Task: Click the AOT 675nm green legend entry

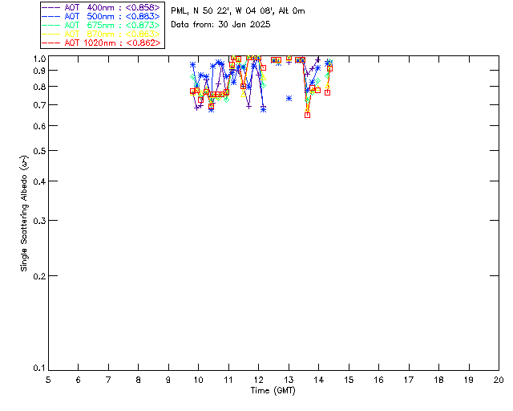Action: click(101, 25)
